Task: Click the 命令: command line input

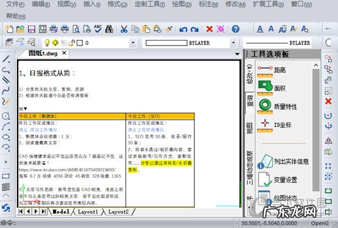Action: coord(118,223)
